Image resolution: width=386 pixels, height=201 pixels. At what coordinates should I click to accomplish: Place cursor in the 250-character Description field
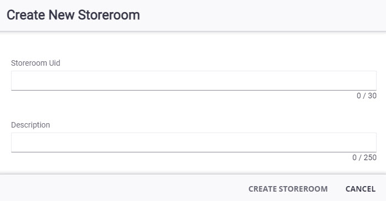[x=194, y=142]
